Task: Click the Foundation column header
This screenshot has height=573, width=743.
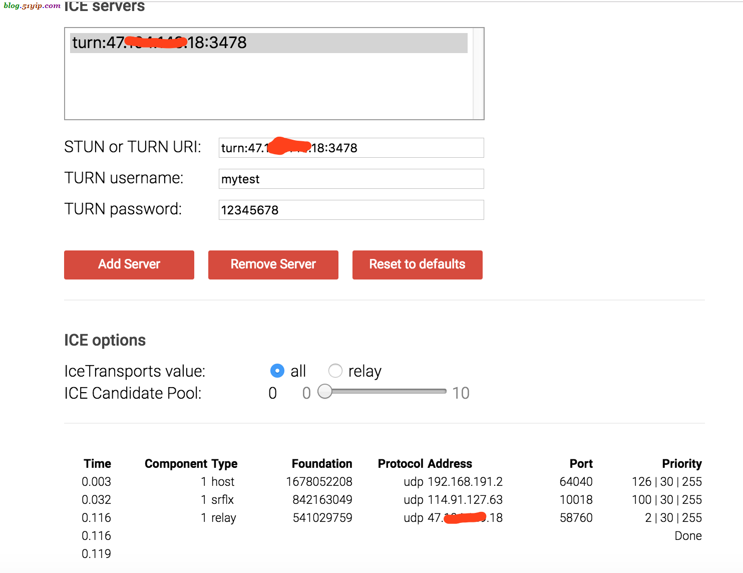Action: coord(321,464)
